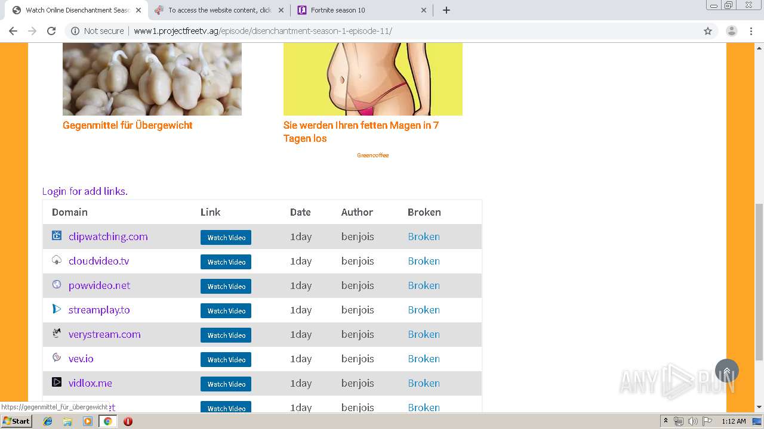
Task: Select the Watch Online Disenchantment tab
Action: [x=78, y=10]
